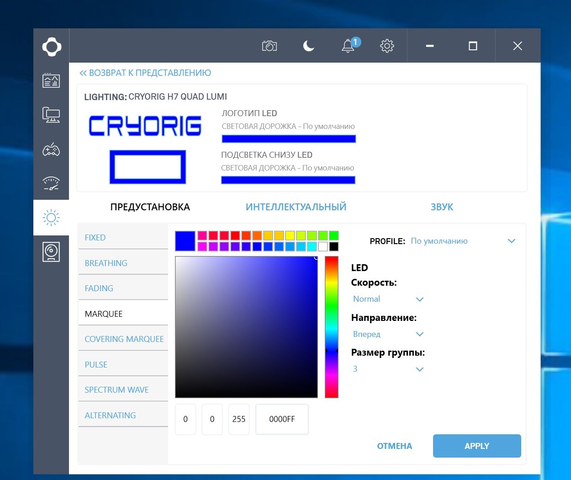Click the NZXT CAM logo icon in the sidebar
Image resolution: width=571 pixels, height=480 pixels.
click(52, 47)
